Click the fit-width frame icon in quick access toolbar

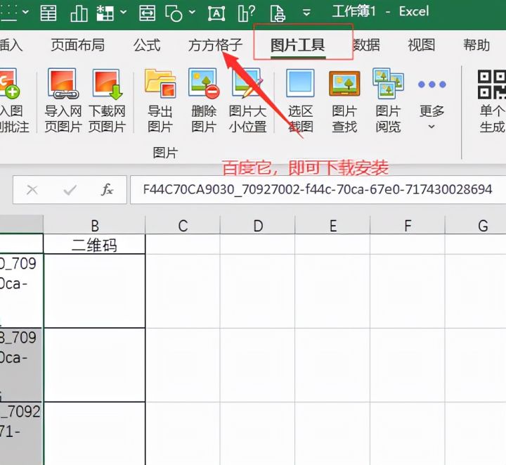[x=147, y=13]
